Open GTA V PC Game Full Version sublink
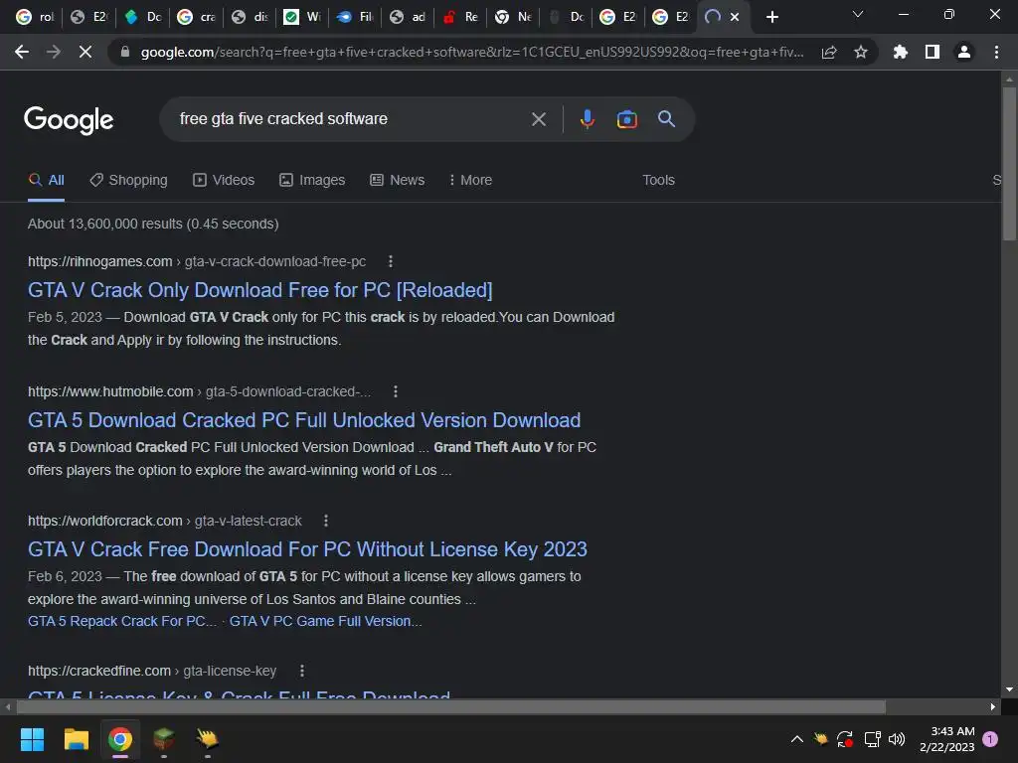Image resolution: width=1018 pixels, height=763 pixels. (325, 621)
